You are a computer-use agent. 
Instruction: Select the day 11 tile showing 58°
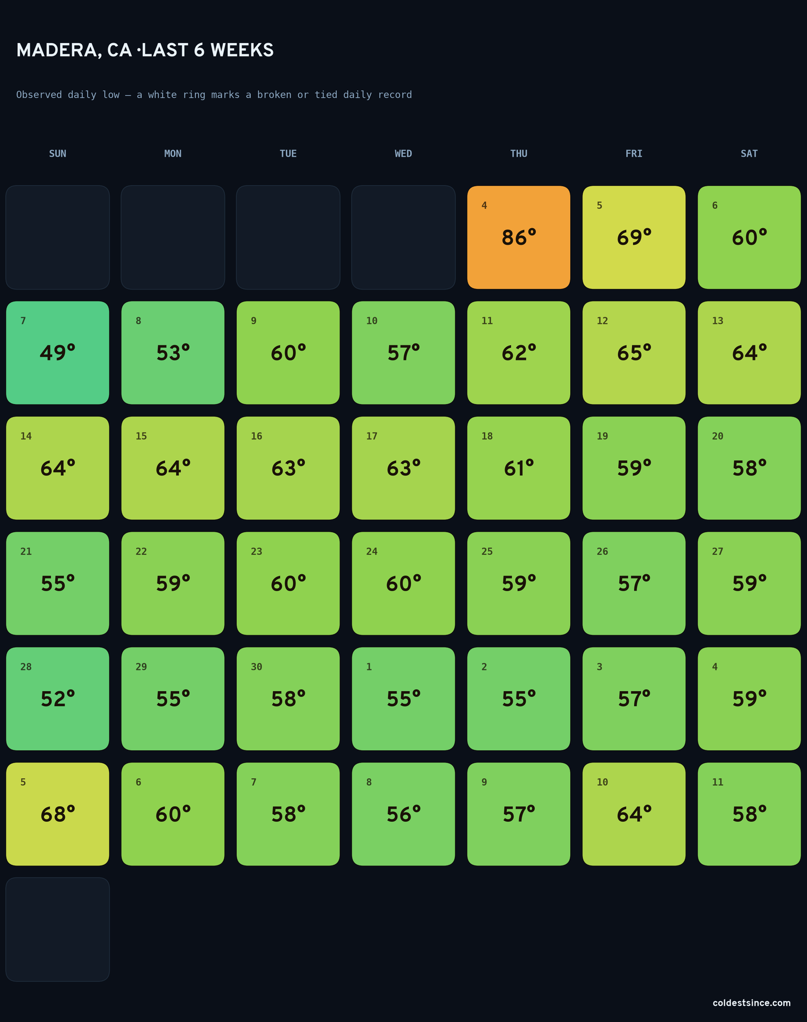point(749,814)
